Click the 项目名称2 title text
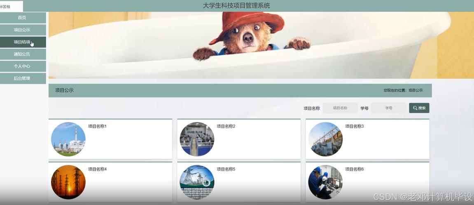The height and width of the screenshot is (205, 474). (226, 126)
